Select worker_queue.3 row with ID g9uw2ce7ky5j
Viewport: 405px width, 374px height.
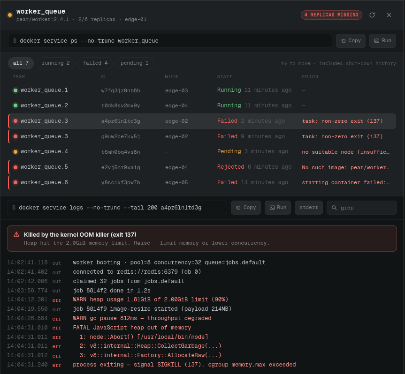coord(202,136)
